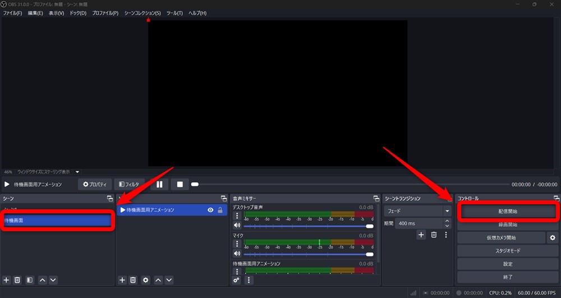This screenshot has width=561, height=298.
Task: Stop the media source playback
Action: click(180, 184)
